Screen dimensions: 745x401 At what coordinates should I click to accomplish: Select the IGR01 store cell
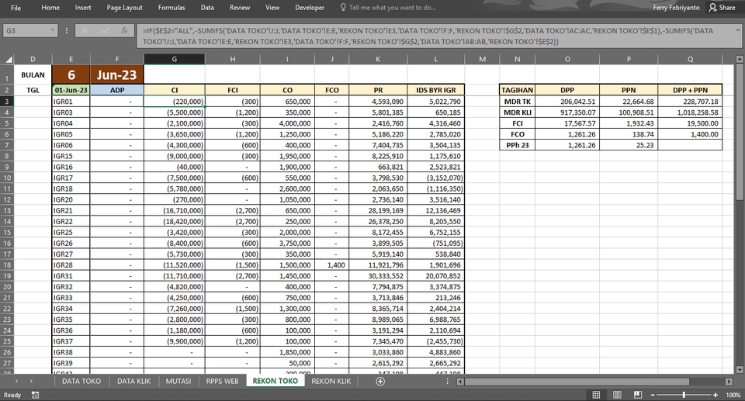[x=71, y=101]
